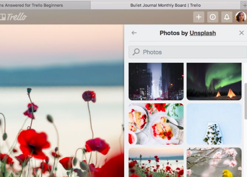Close the Photos by Unsplash panel
247x177 pixels.
click(241, 33)
